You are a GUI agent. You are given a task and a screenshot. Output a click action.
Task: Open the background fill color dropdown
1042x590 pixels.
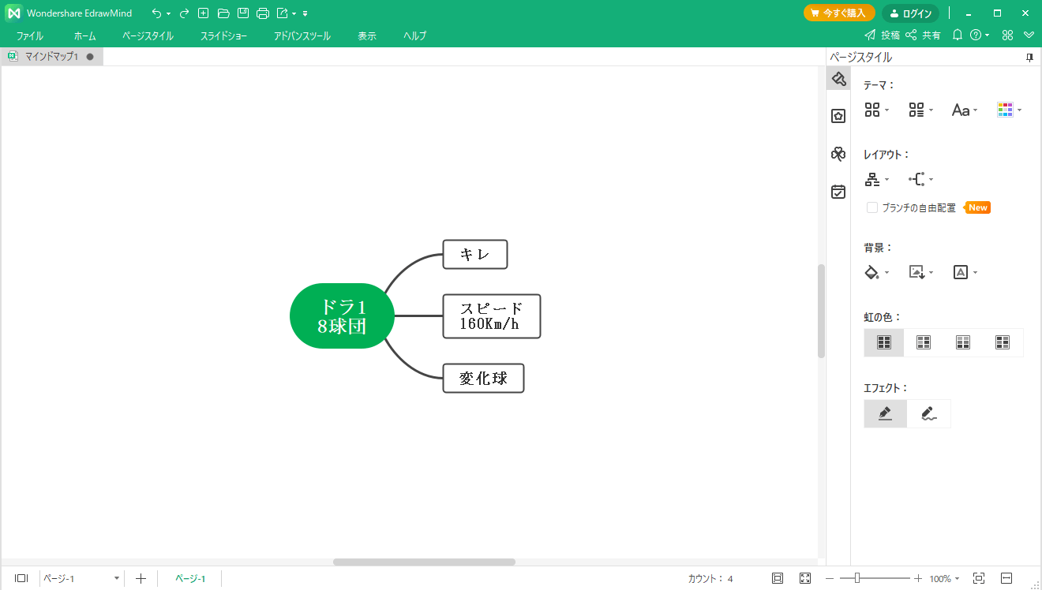pyautogui.click(x=876, y=272)
